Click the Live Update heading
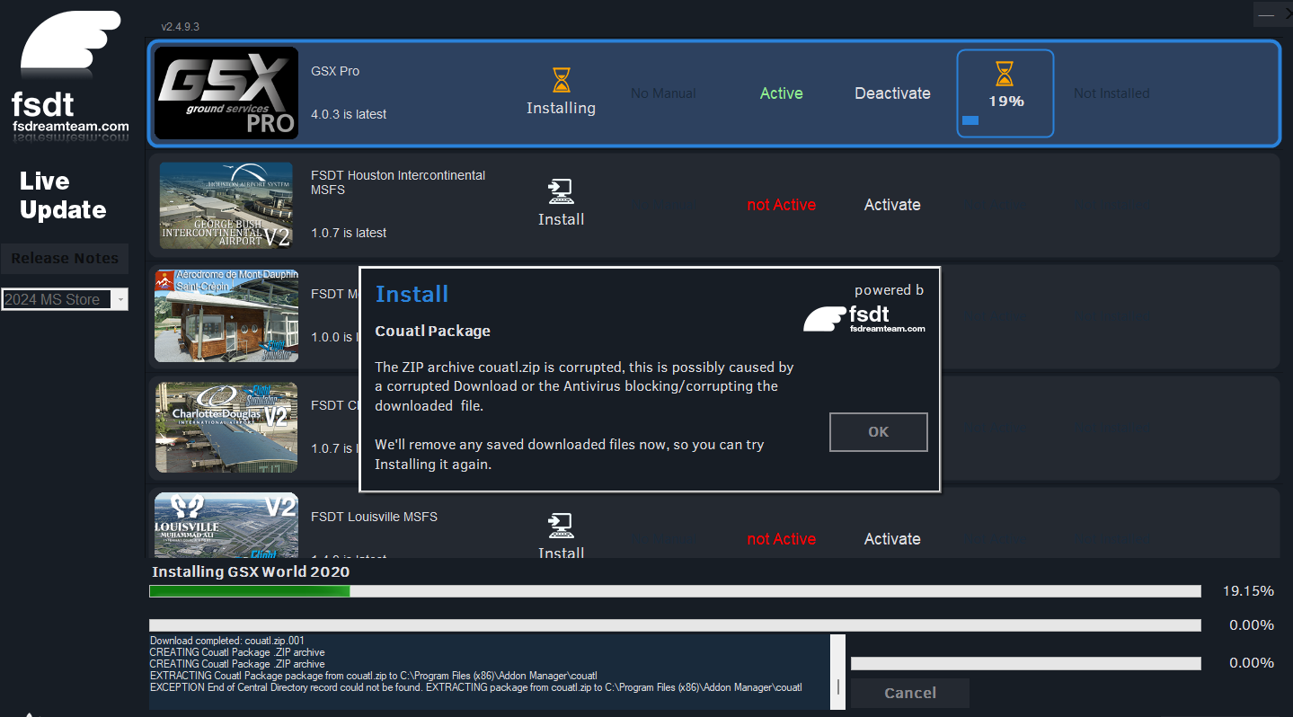Screen dimensions: 1293x717 (x=63, y=196)
